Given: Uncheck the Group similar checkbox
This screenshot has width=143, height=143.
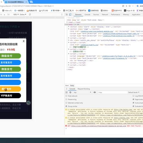Looking at the screenshot, I should (x=66, y=106).
